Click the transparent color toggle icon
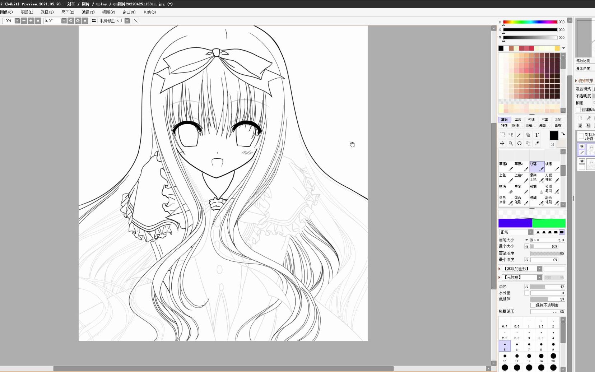This screenshot has width=595, height=372. (x=552, y=144)
